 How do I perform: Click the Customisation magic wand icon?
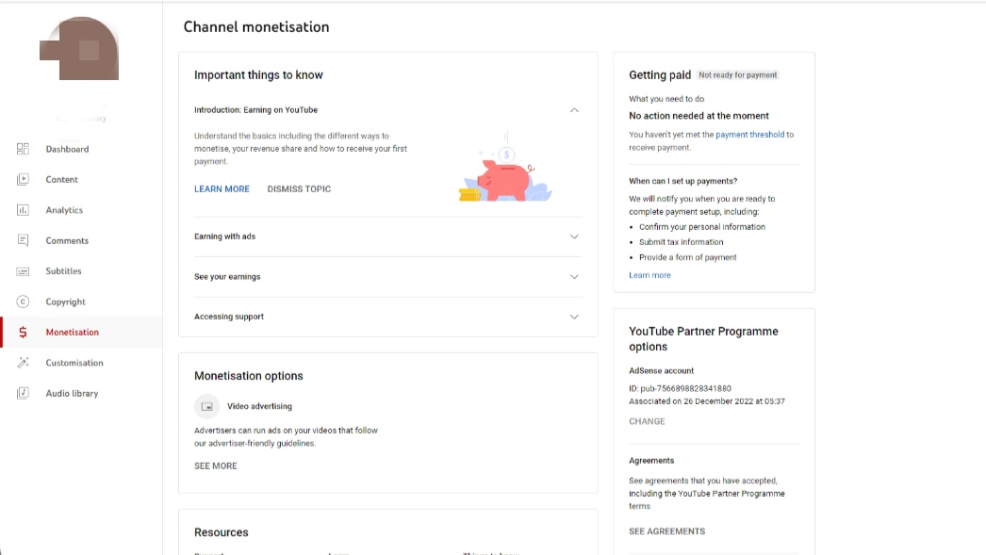coord(23,363)
